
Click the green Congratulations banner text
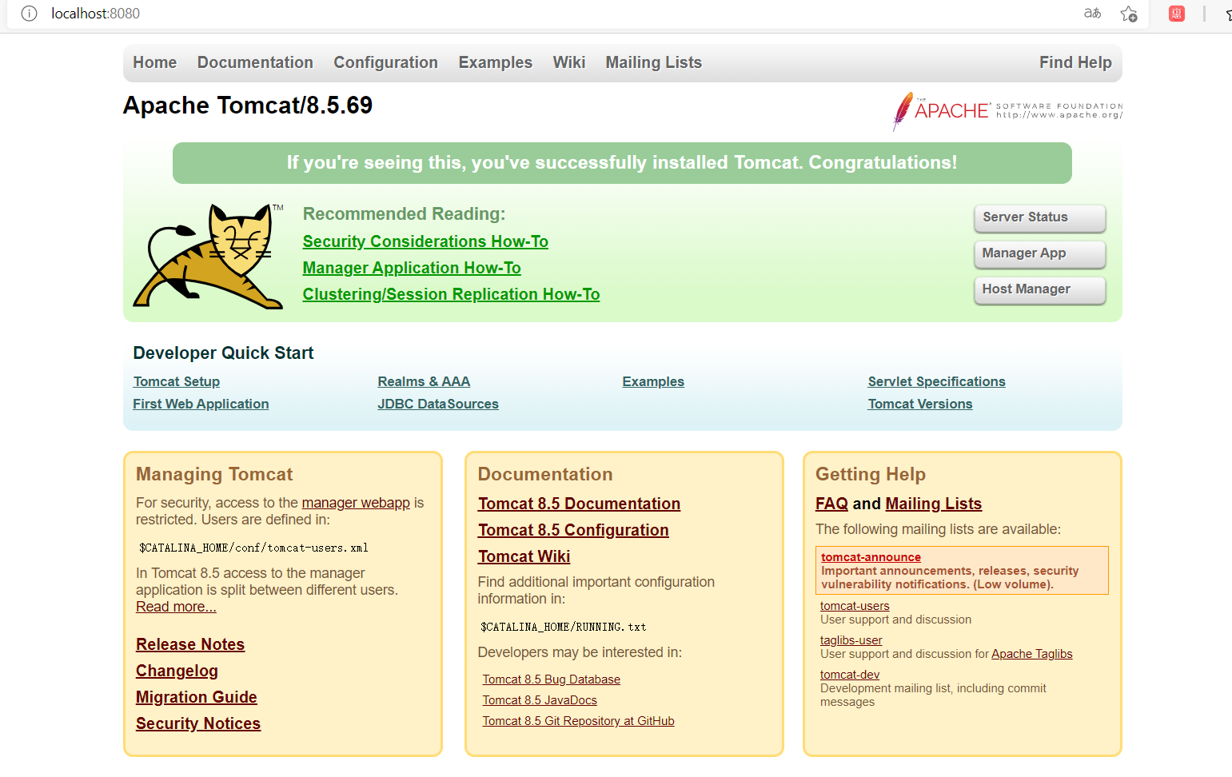click(622, 162)
